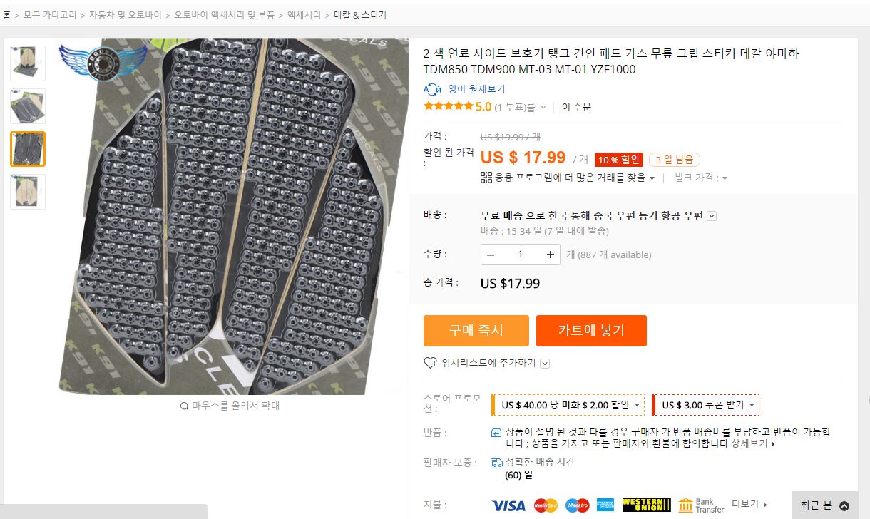Open the 자동차 및 오토바이 breadcrumb category
Screen dimensions: 870x519
point(125,14)
